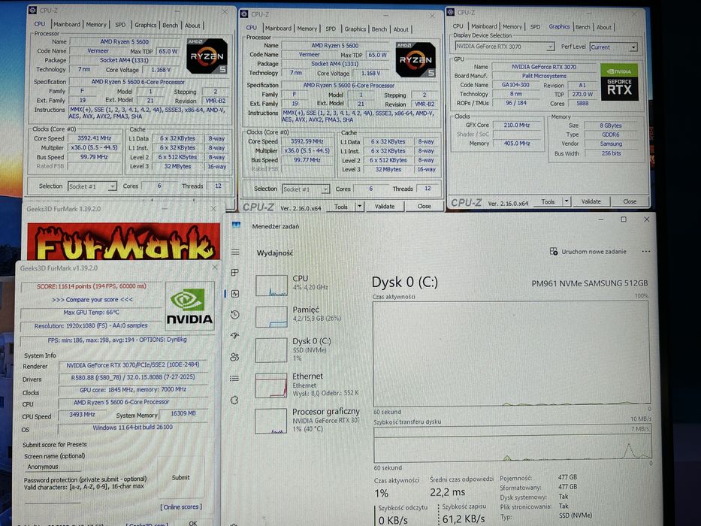Click FurMark banner logo image
The image size is (701, 526).
click(x=123, y=241)
